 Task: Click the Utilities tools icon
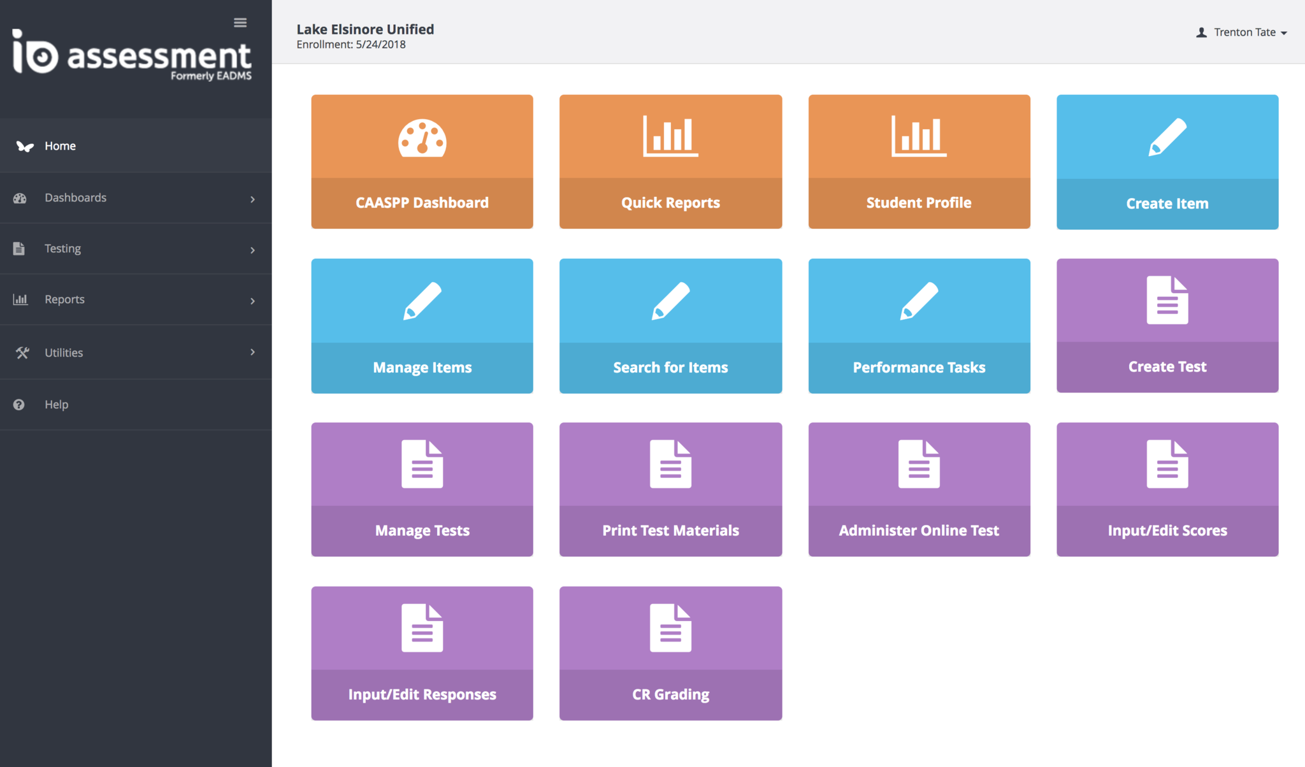[x=22, y=352]
